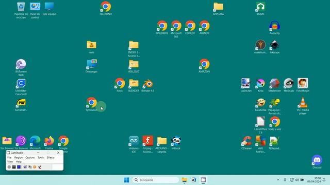The height and width of the screenshot is (185, 330).
Task: Click the Record button in CamStudio toolbar
Action: (x=9, y=167)
